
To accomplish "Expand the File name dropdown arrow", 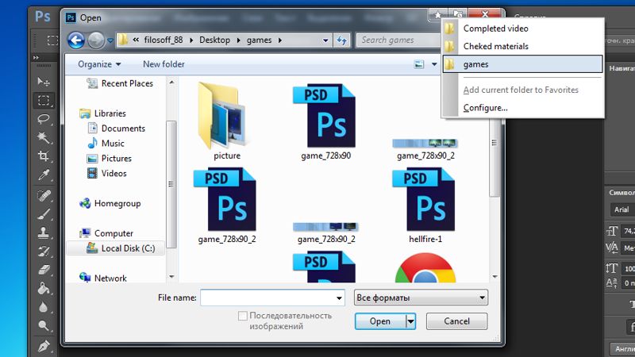I will 339,298.
